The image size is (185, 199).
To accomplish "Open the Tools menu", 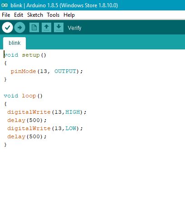I will (53, 15).
